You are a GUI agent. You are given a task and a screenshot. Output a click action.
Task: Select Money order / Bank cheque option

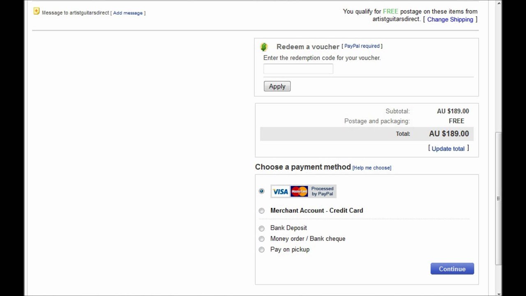[262, 239]
